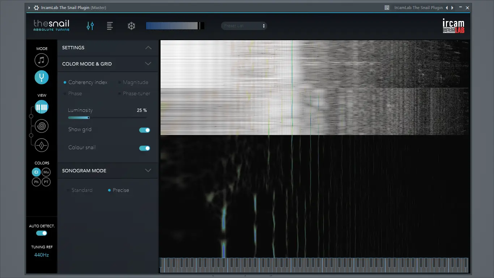The height and width of the screenshot is (278, 494).
Task: Close the Snail plugin window
Action: point(467,8)
